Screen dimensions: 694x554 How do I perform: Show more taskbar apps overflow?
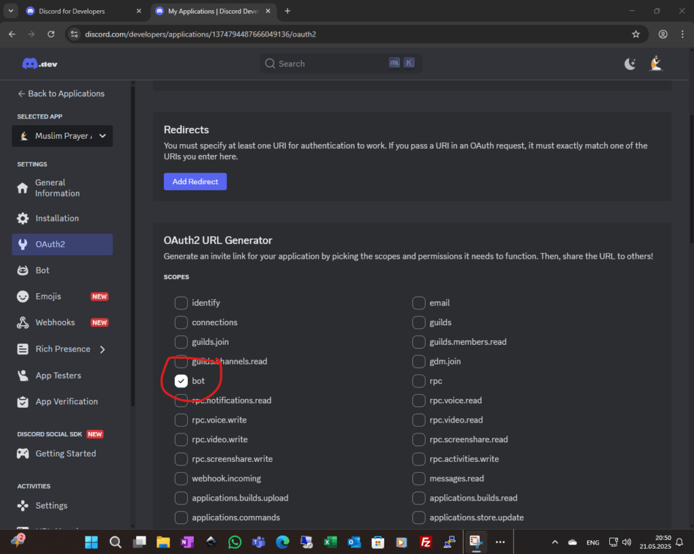500,542
